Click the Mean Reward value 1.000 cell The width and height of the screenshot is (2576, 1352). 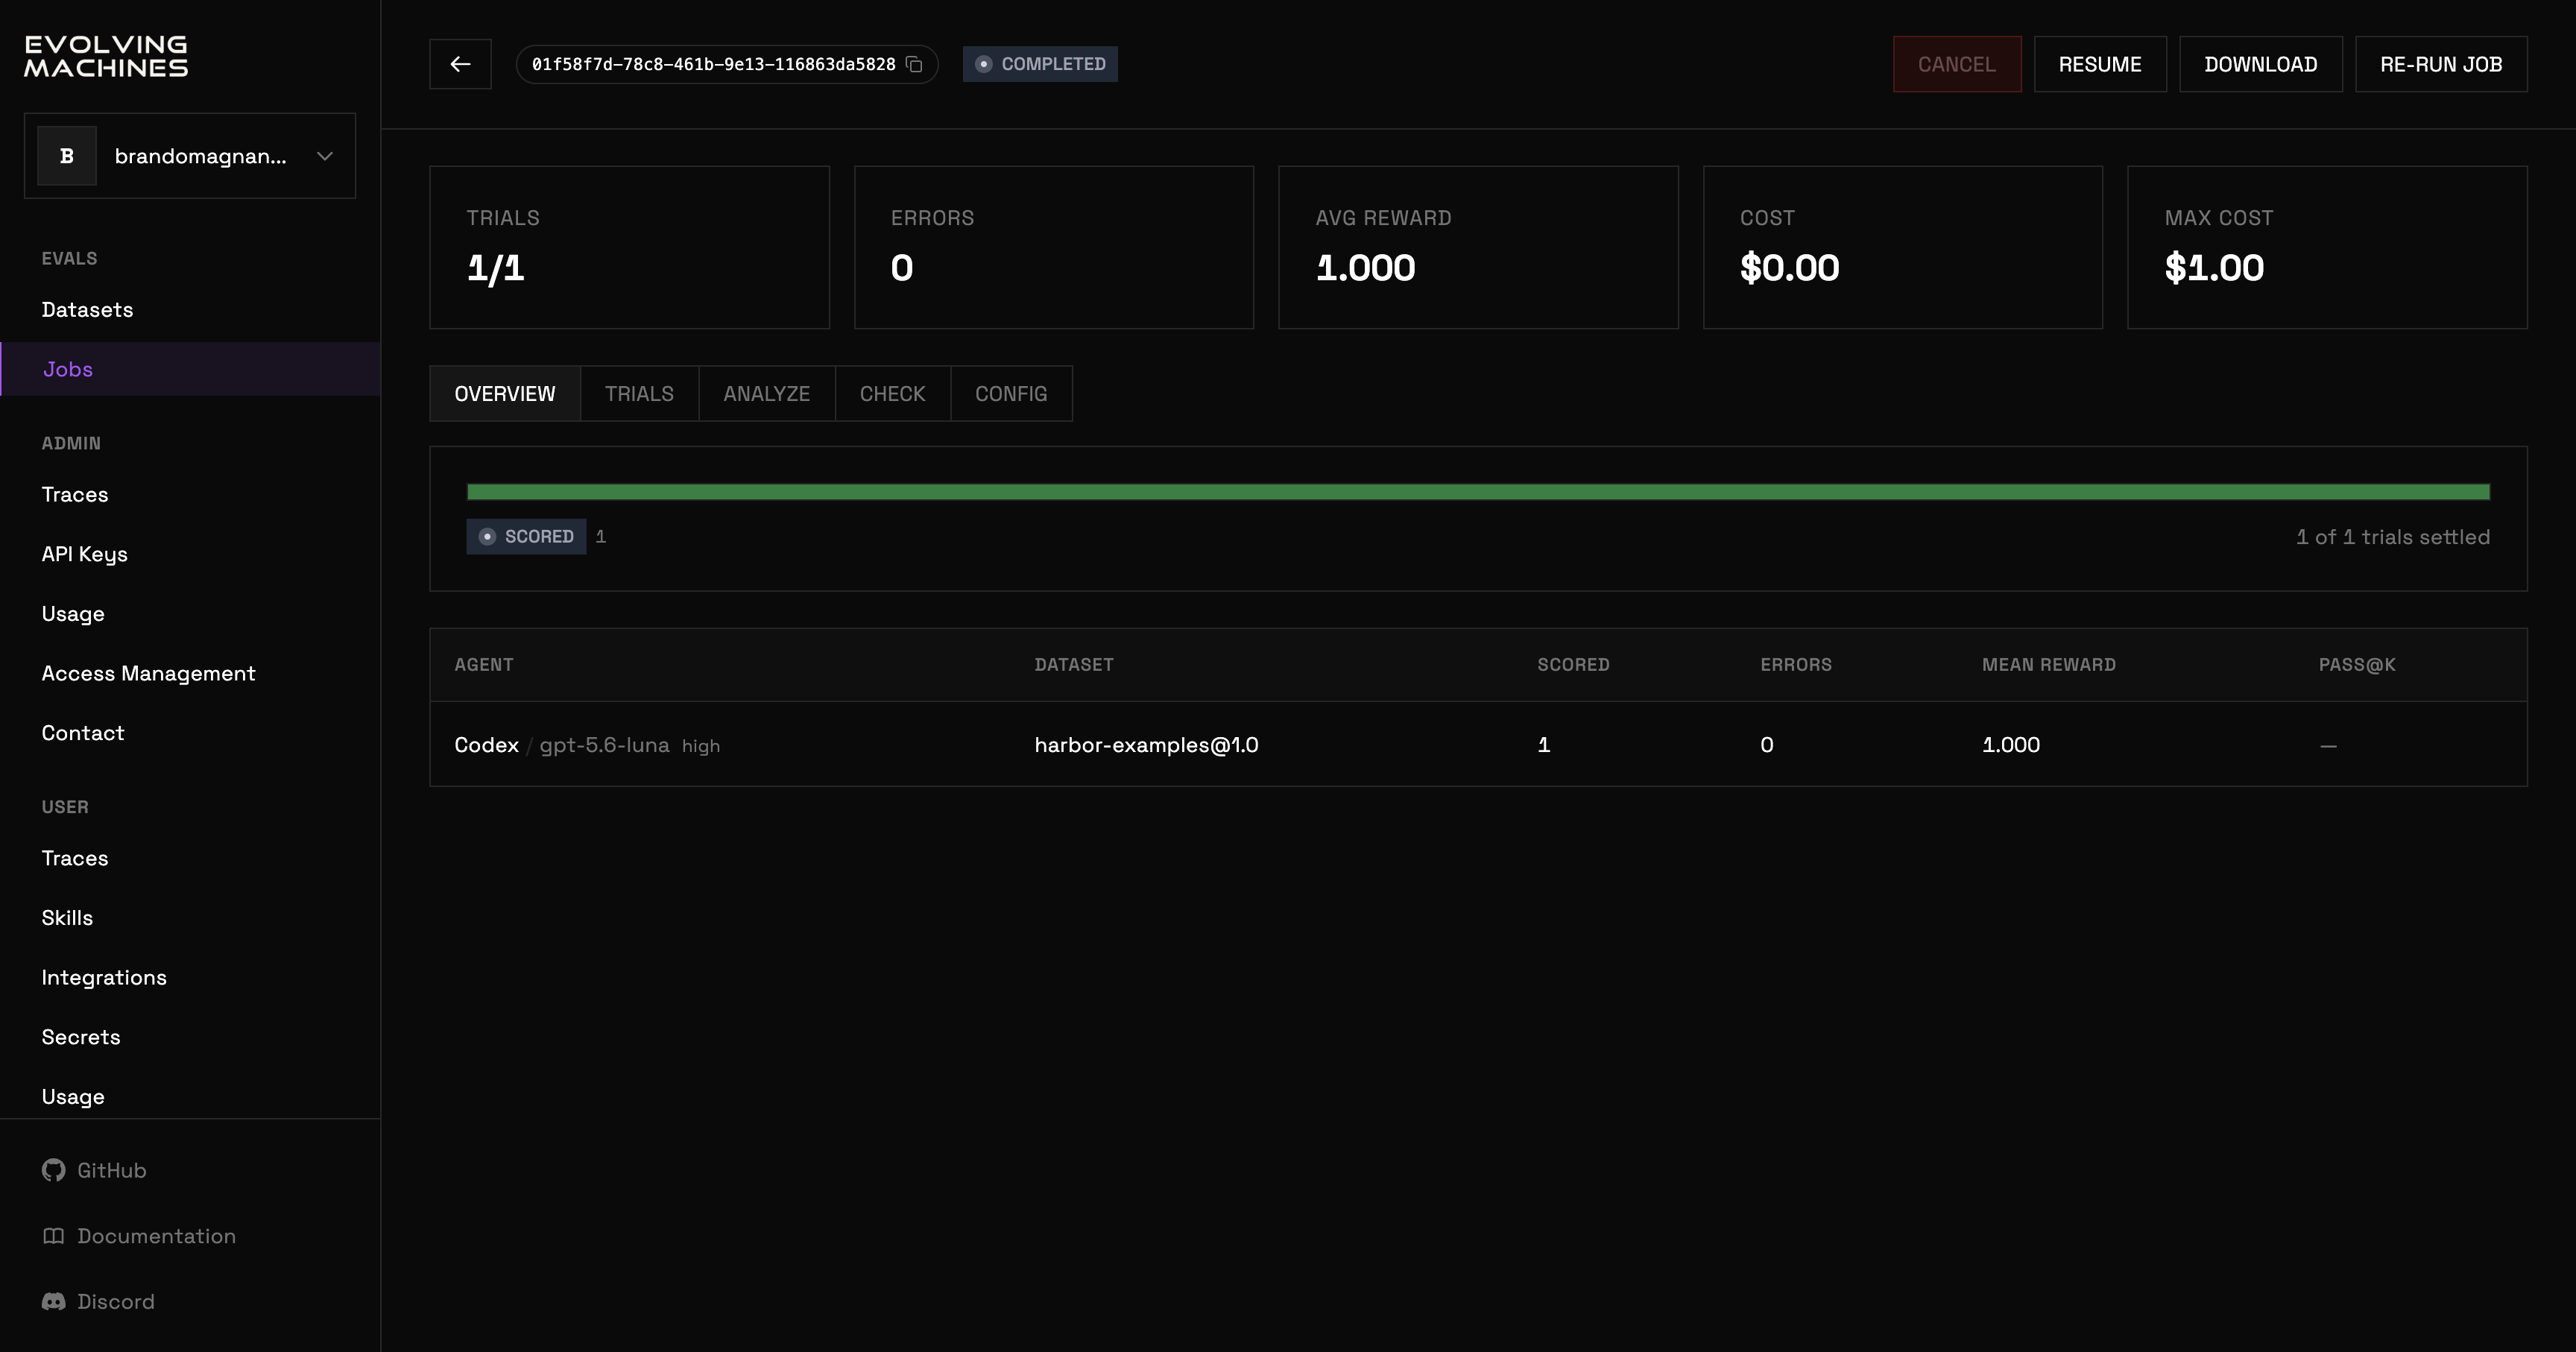(2011, 745)
